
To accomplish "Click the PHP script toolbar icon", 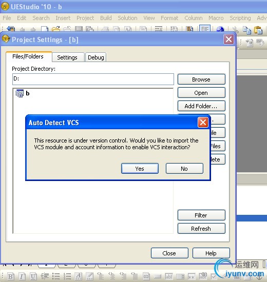I will point(260,43).
